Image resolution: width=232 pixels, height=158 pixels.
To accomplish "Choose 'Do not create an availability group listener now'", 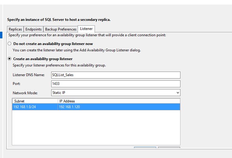I will (x=9, y=44).
